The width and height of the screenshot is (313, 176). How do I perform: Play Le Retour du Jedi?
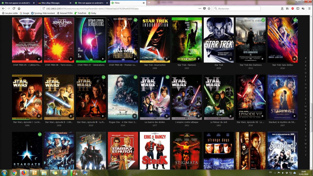pyautogui.click(x=231, y=116)
